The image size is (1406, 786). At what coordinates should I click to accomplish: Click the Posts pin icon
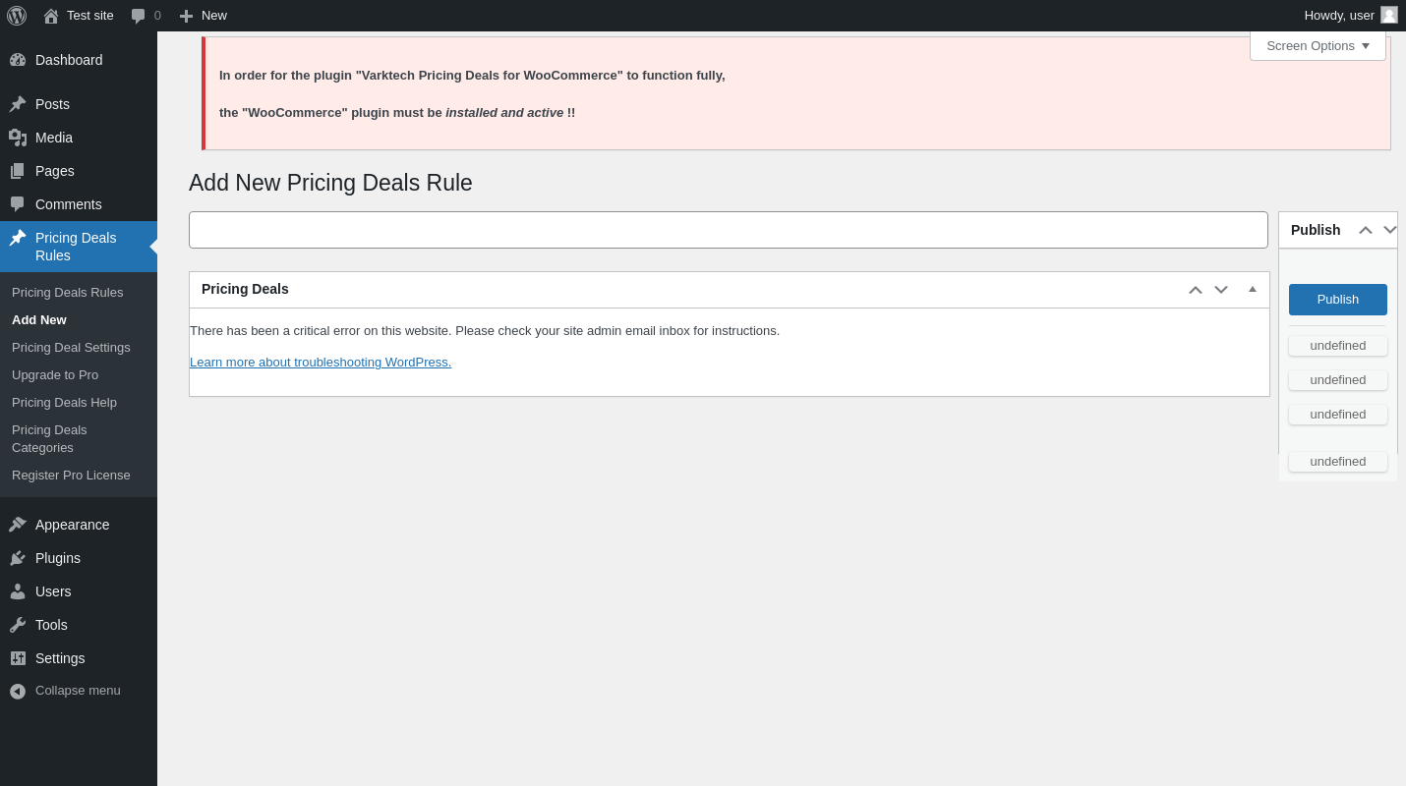click(x=18, y=104)
